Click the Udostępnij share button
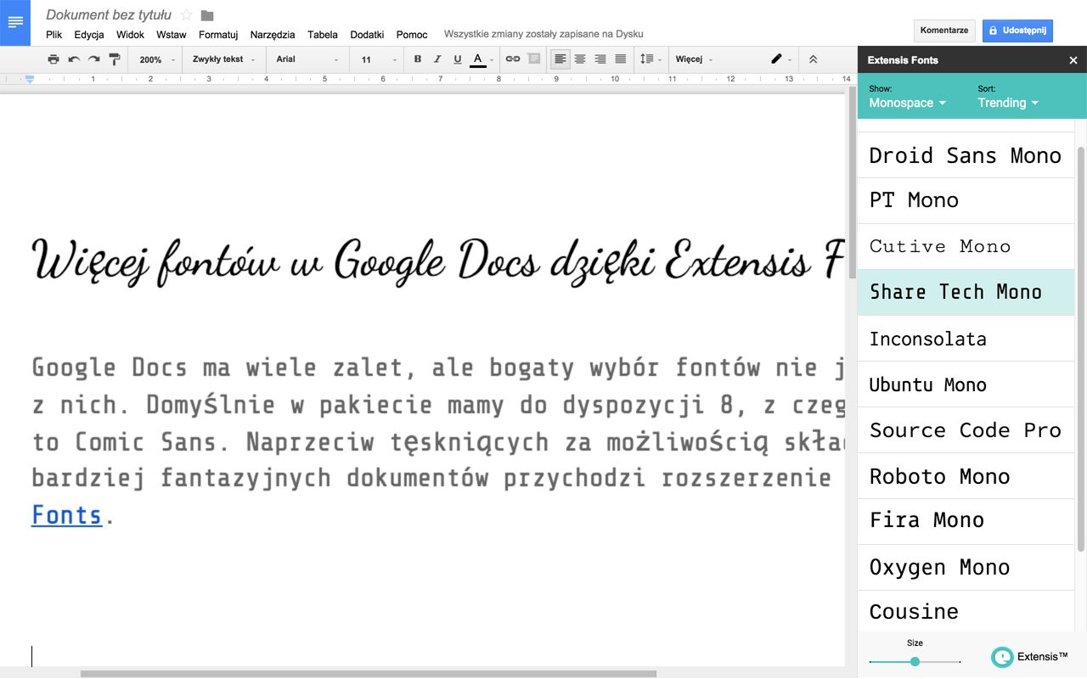This screenshot has height=679, width=1087. 1017,31
